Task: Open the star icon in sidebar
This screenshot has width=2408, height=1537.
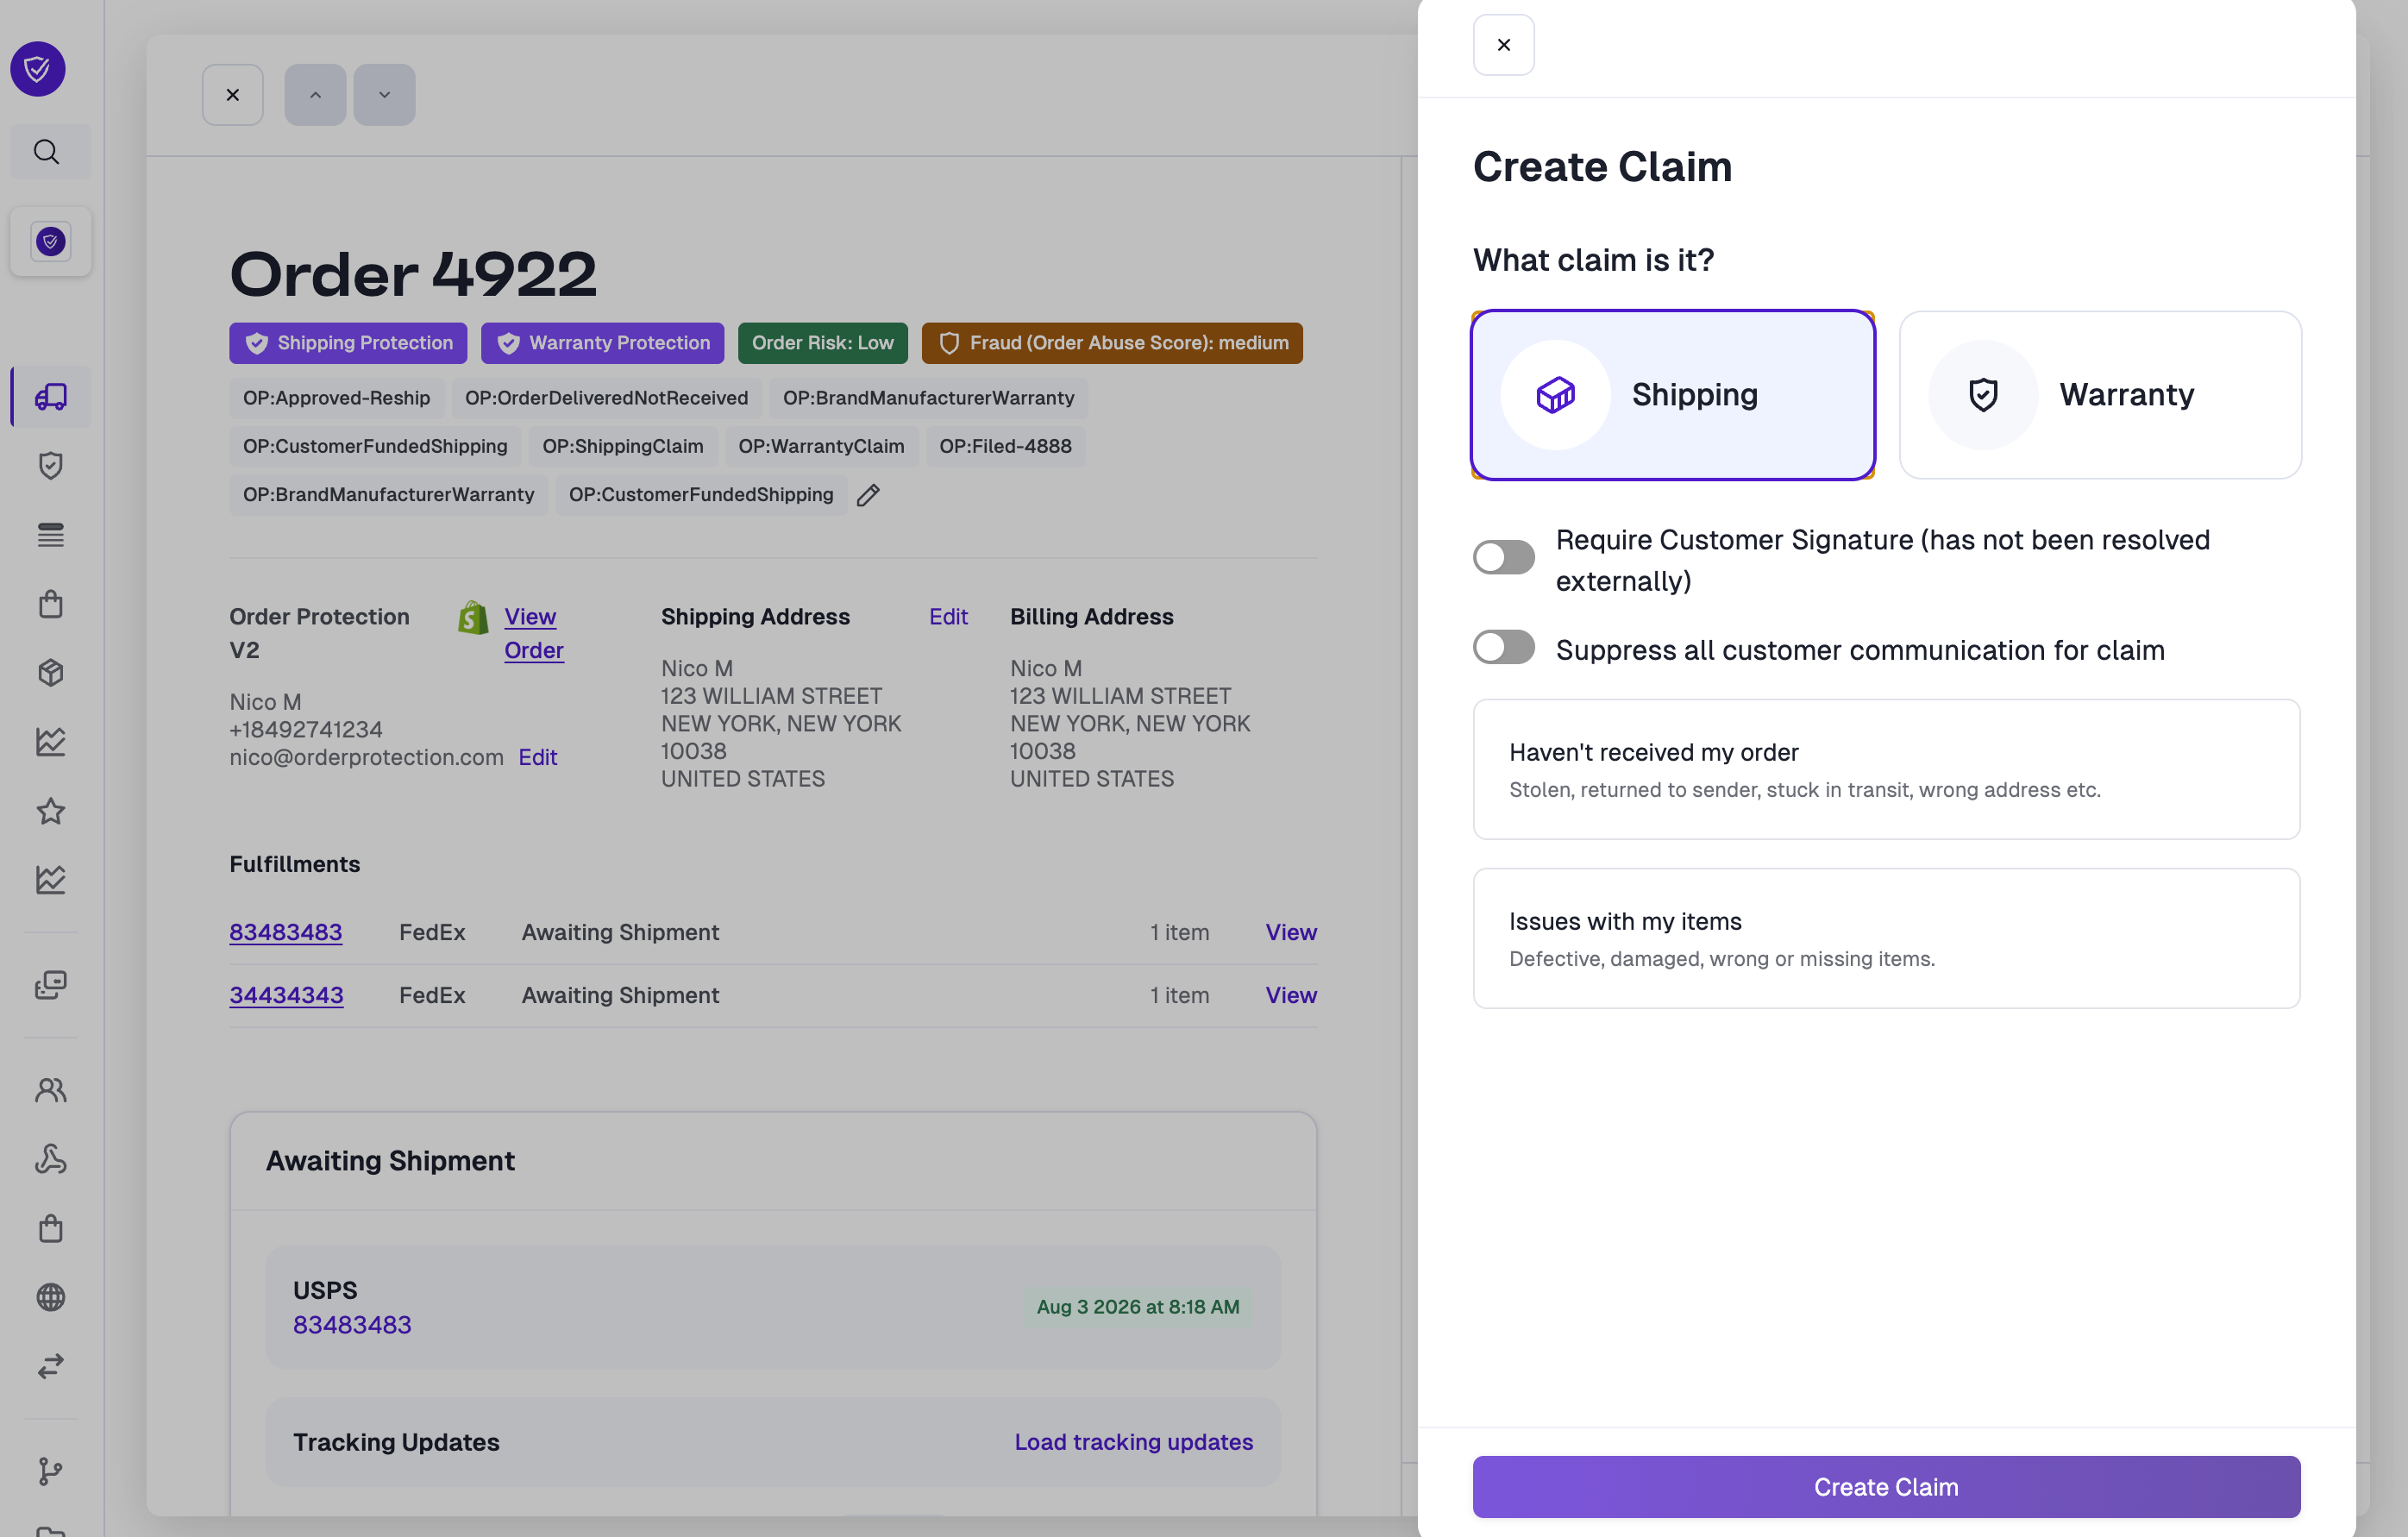Action: pos(51,811)
